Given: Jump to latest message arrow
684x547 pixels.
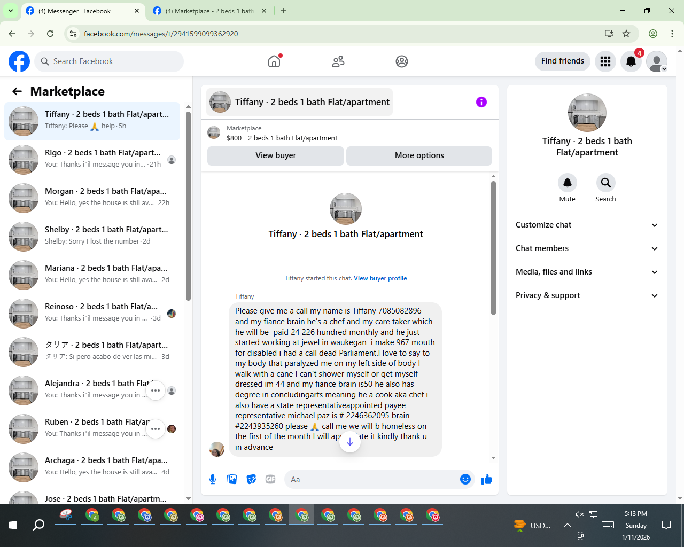Looking at the screenshot, I should pyautogui.click(x=350, y=442).
